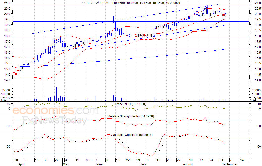Click the 21.0 price label on right axis
This screenshot has height=166, width=262.
258,3
